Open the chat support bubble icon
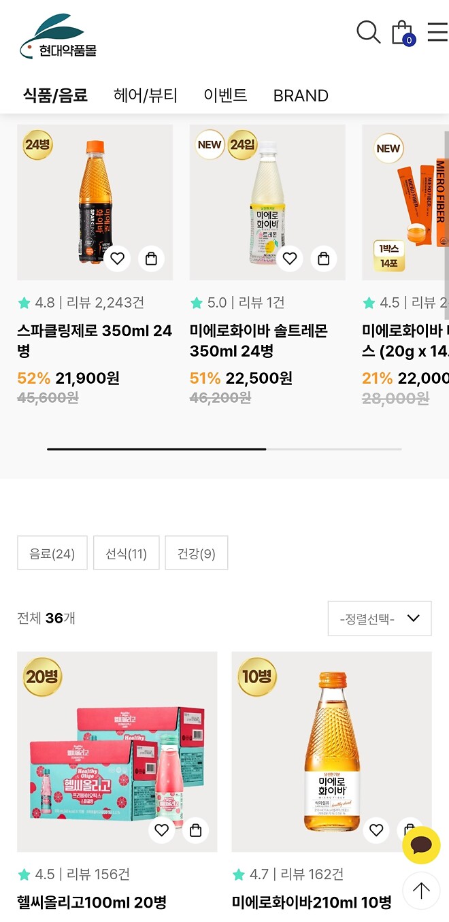Viewport: 449px width, 922px height. pos(421,844)
